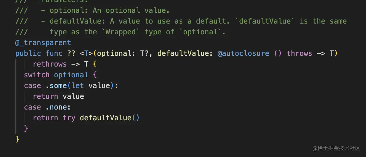
Task: Click the final closing yellow brace
Action: click(x=17, y=139)
